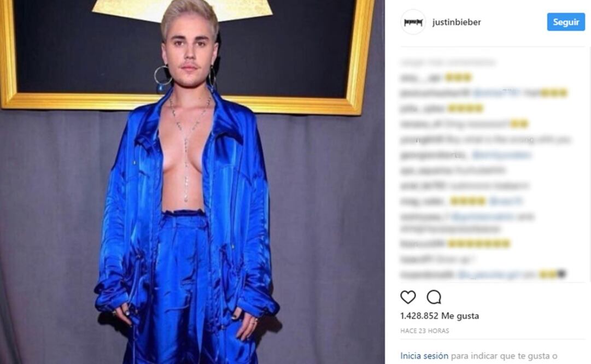This screenshot has height=364, width=591.
Task: Open the blue mention in the last comment
Action: pos(489,275)
